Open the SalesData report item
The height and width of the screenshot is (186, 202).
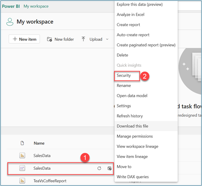coord(42,155)
